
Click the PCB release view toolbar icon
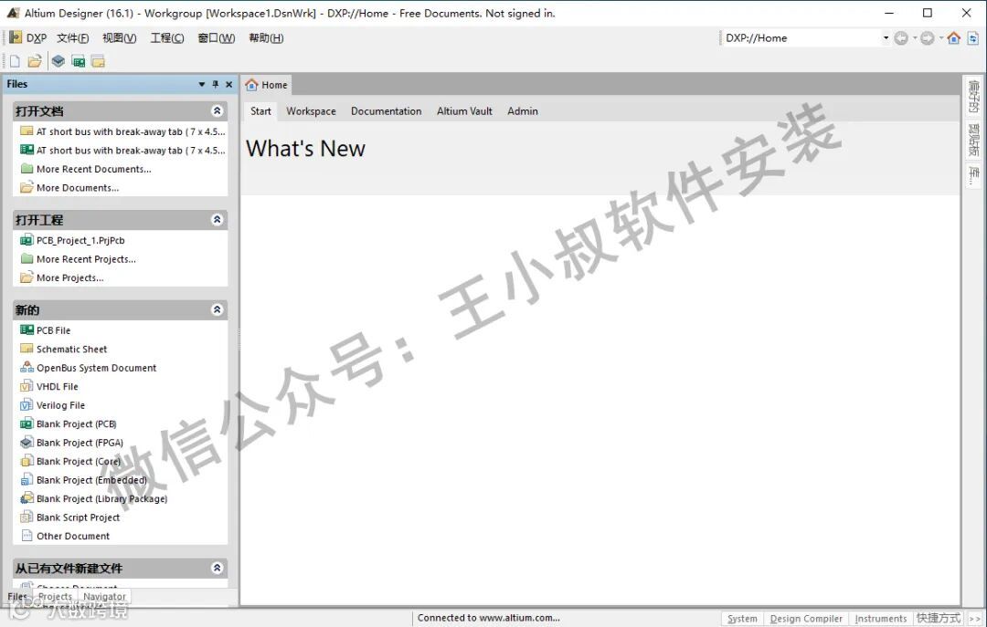tap(78, 61)
